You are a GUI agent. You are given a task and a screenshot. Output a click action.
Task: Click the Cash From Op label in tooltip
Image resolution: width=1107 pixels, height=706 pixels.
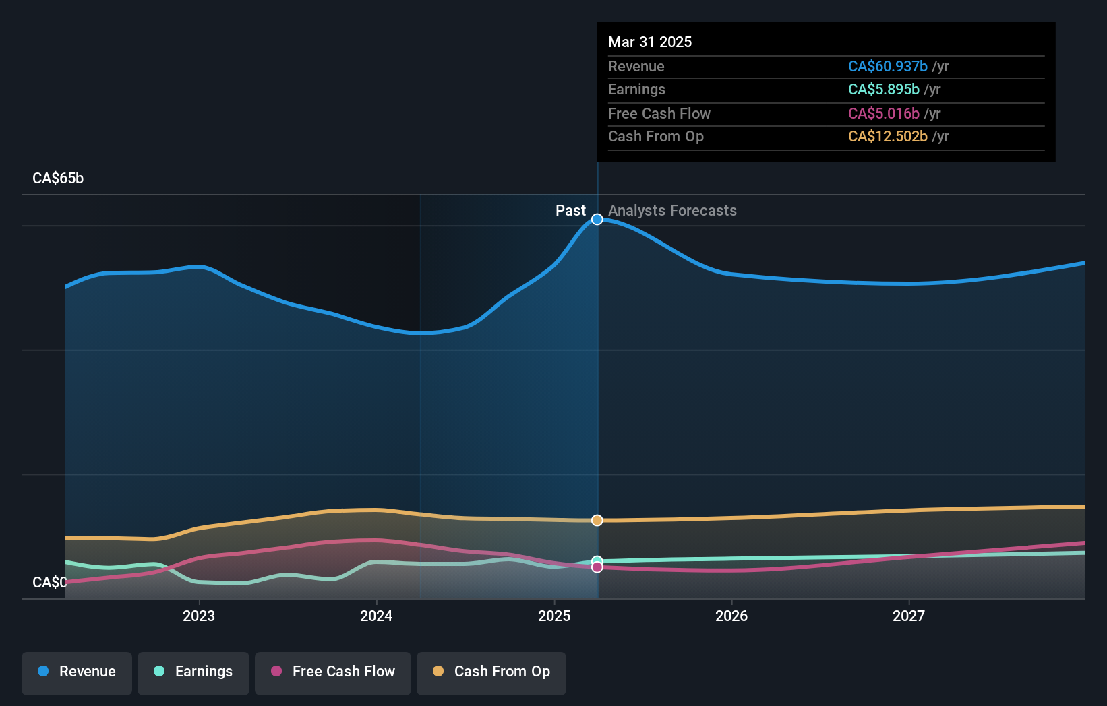tap(656, 136)
